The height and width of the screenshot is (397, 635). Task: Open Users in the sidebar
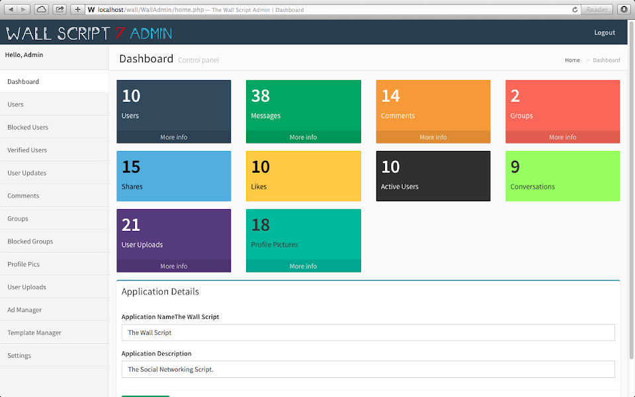(x=54, y=104)
